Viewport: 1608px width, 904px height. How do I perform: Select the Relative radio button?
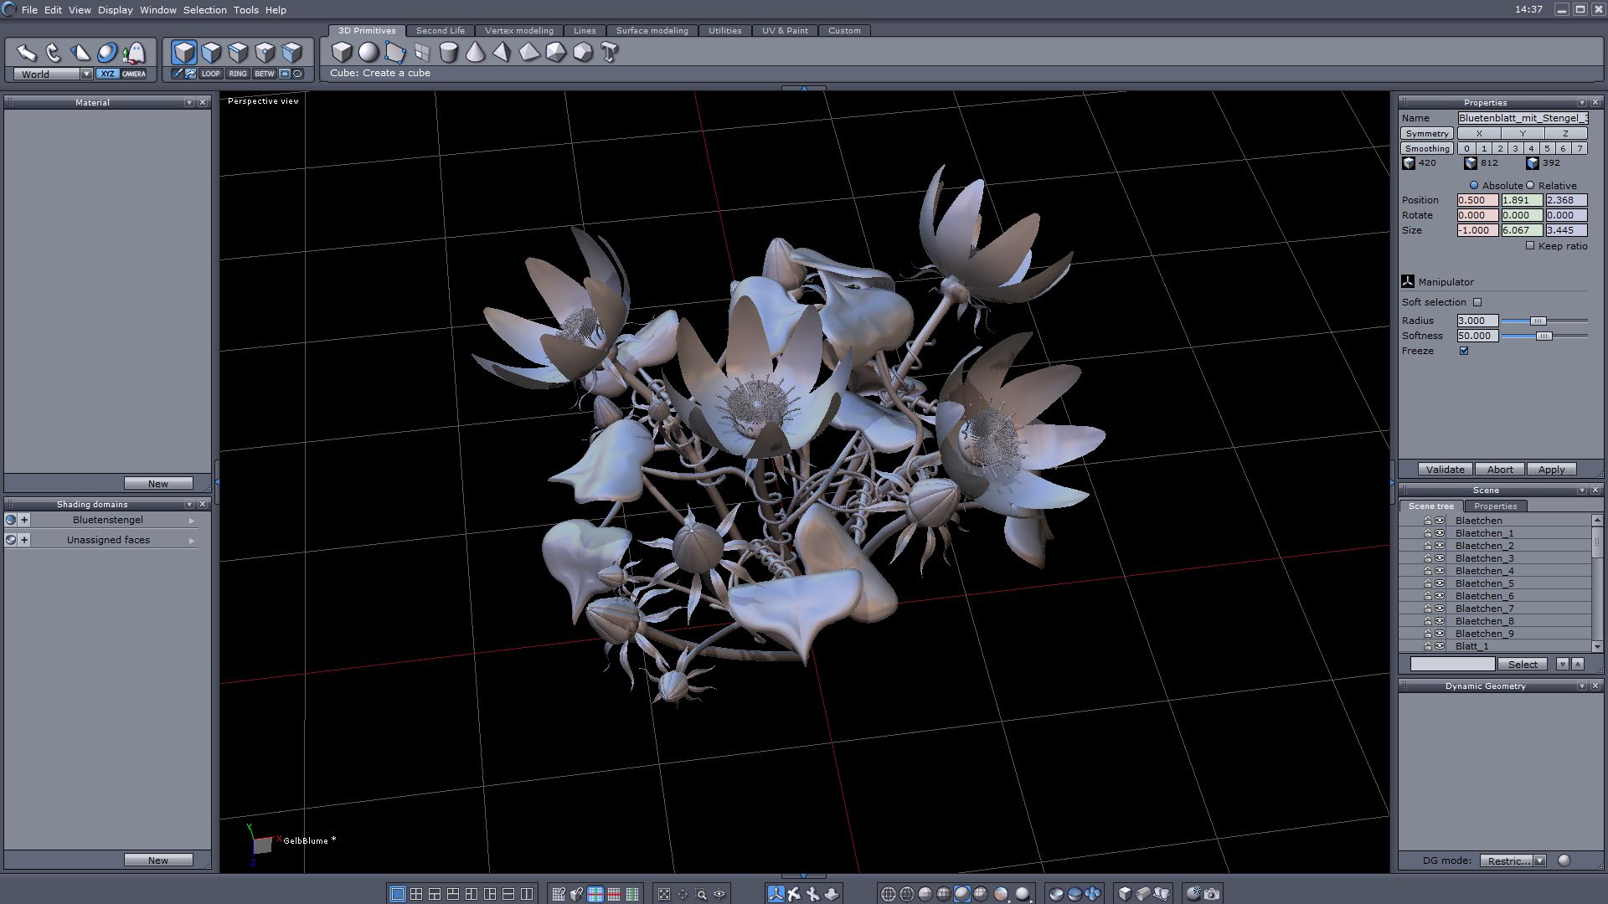pyautogui.click(x=1530, y=186)
